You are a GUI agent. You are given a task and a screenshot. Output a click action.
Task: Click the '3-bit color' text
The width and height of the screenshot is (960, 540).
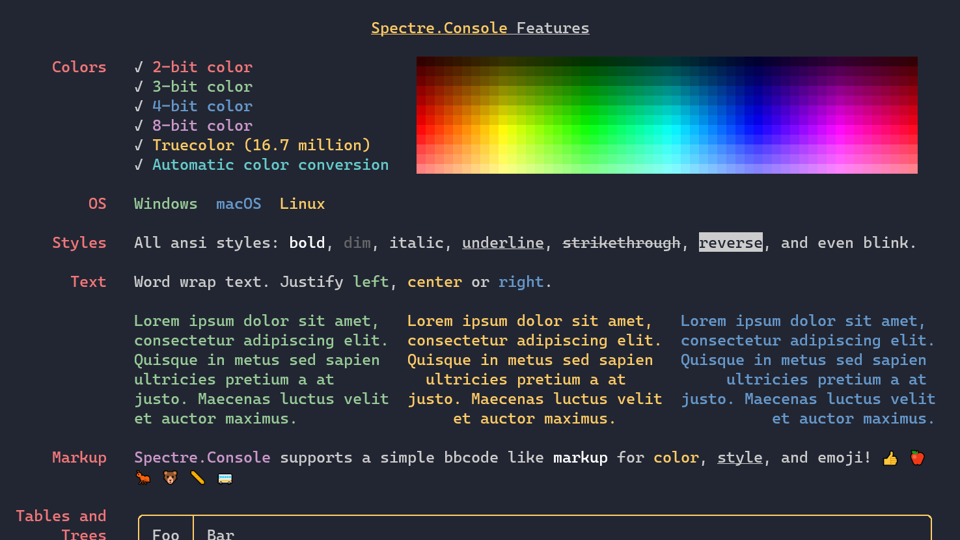point(202,87)
